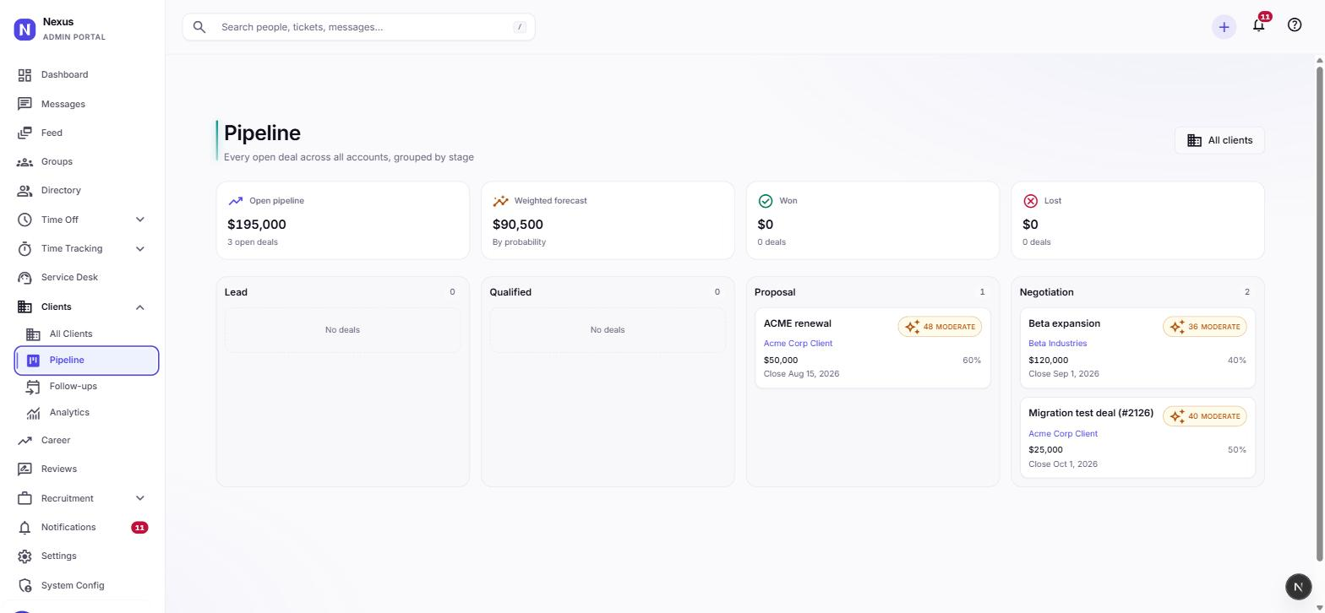Open Migration test deal (#2126) card
This screenshot has height=613, width=1325.
click(x=1137, y=438)
